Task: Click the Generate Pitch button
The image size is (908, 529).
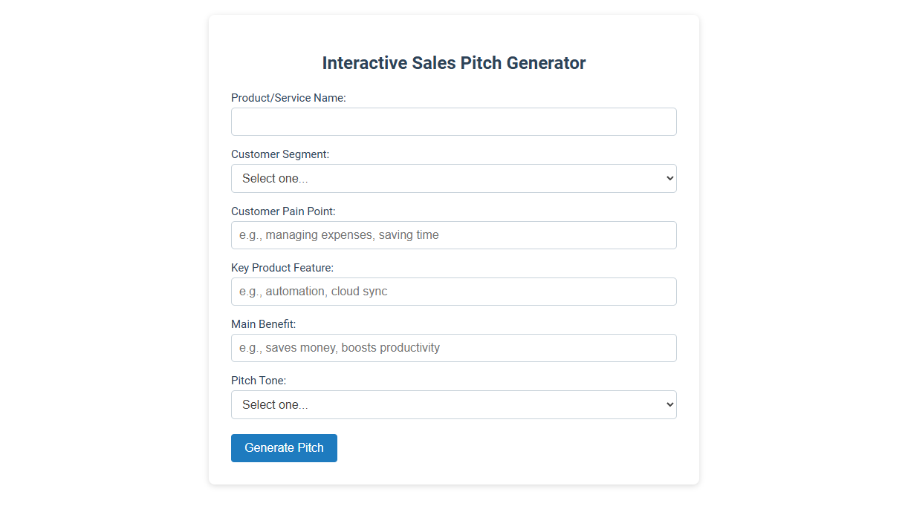Action: coord(284,447)
